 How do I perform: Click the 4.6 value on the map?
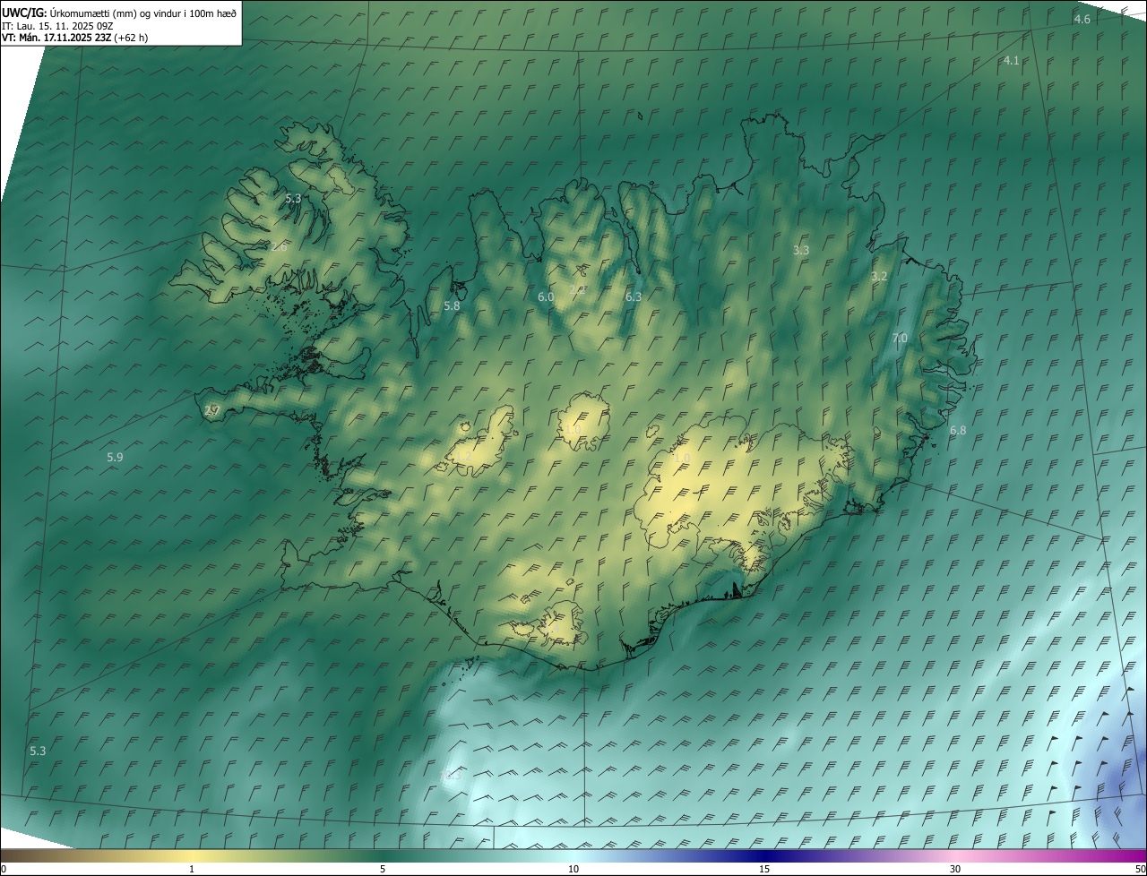(x=1082, y=20)
